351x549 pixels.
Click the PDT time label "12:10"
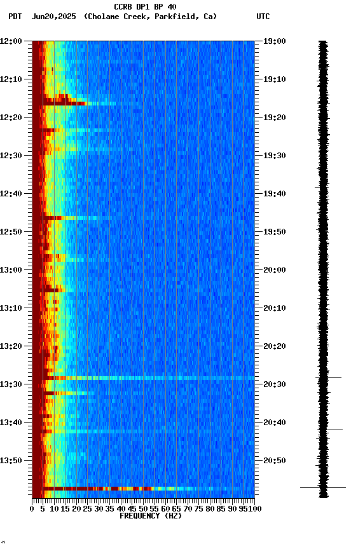click(x=11, y=79)
